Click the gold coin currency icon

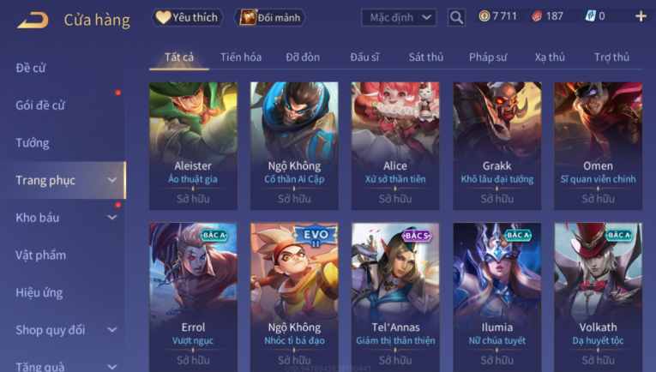pyautogui.click(x=484, y=16)
